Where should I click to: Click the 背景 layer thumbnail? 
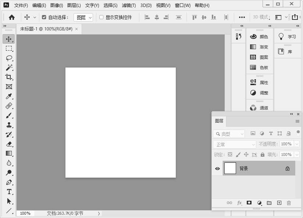click(230, 168)
